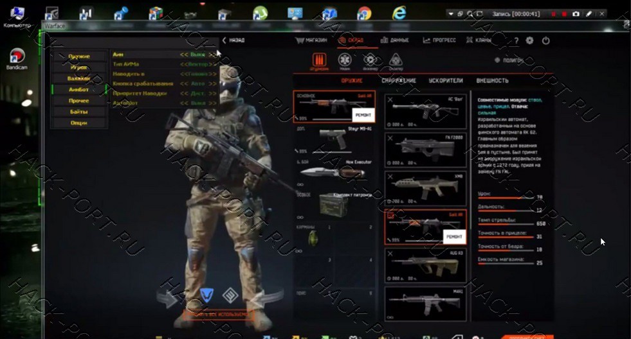Open the Данные statistics section

394,40
